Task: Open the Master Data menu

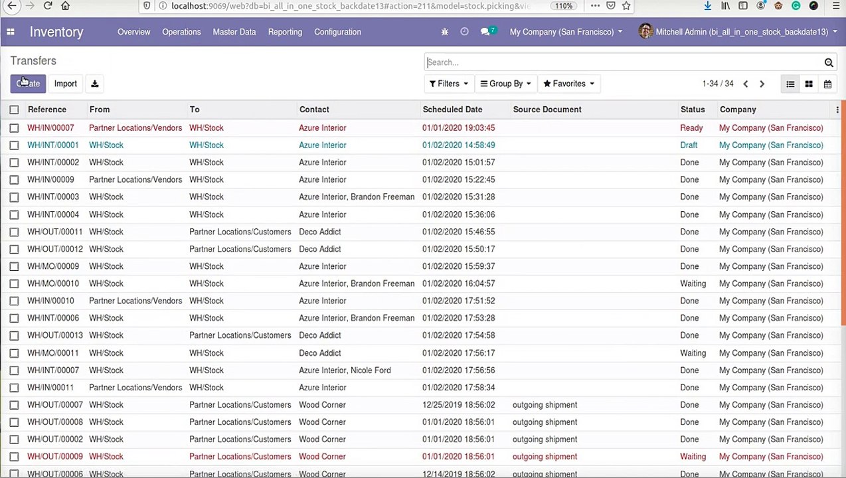Action: pyautogui.click(x=234, y=32)
